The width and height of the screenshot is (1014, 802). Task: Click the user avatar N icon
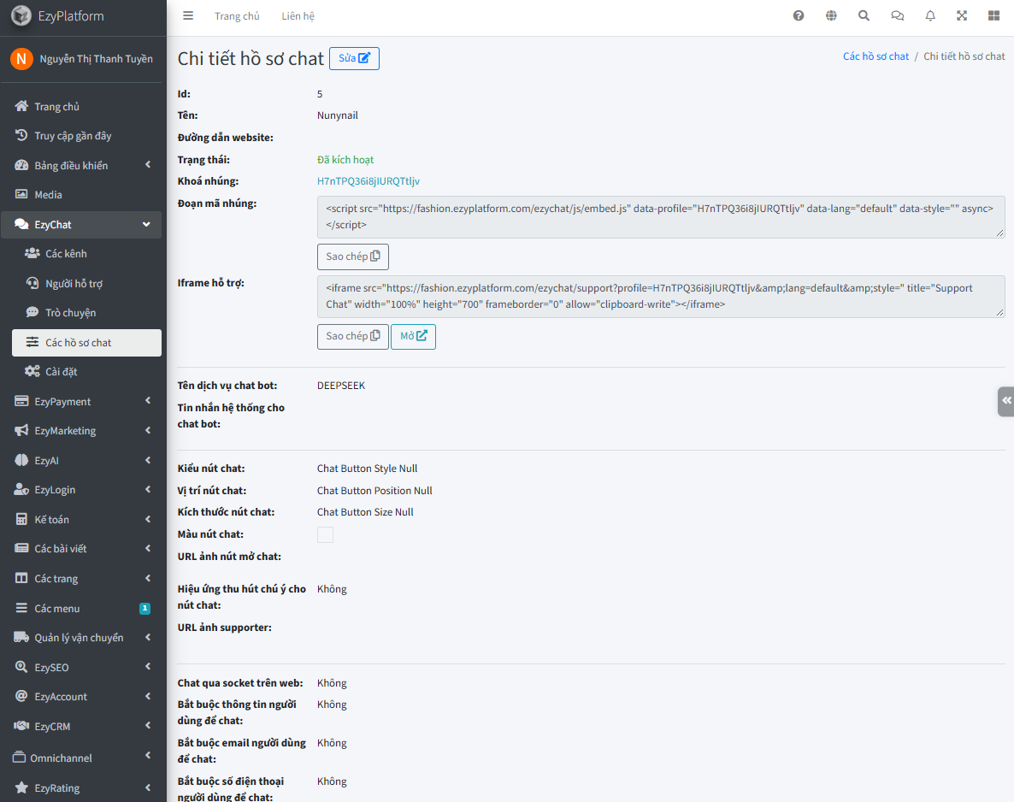coord(21,59)
